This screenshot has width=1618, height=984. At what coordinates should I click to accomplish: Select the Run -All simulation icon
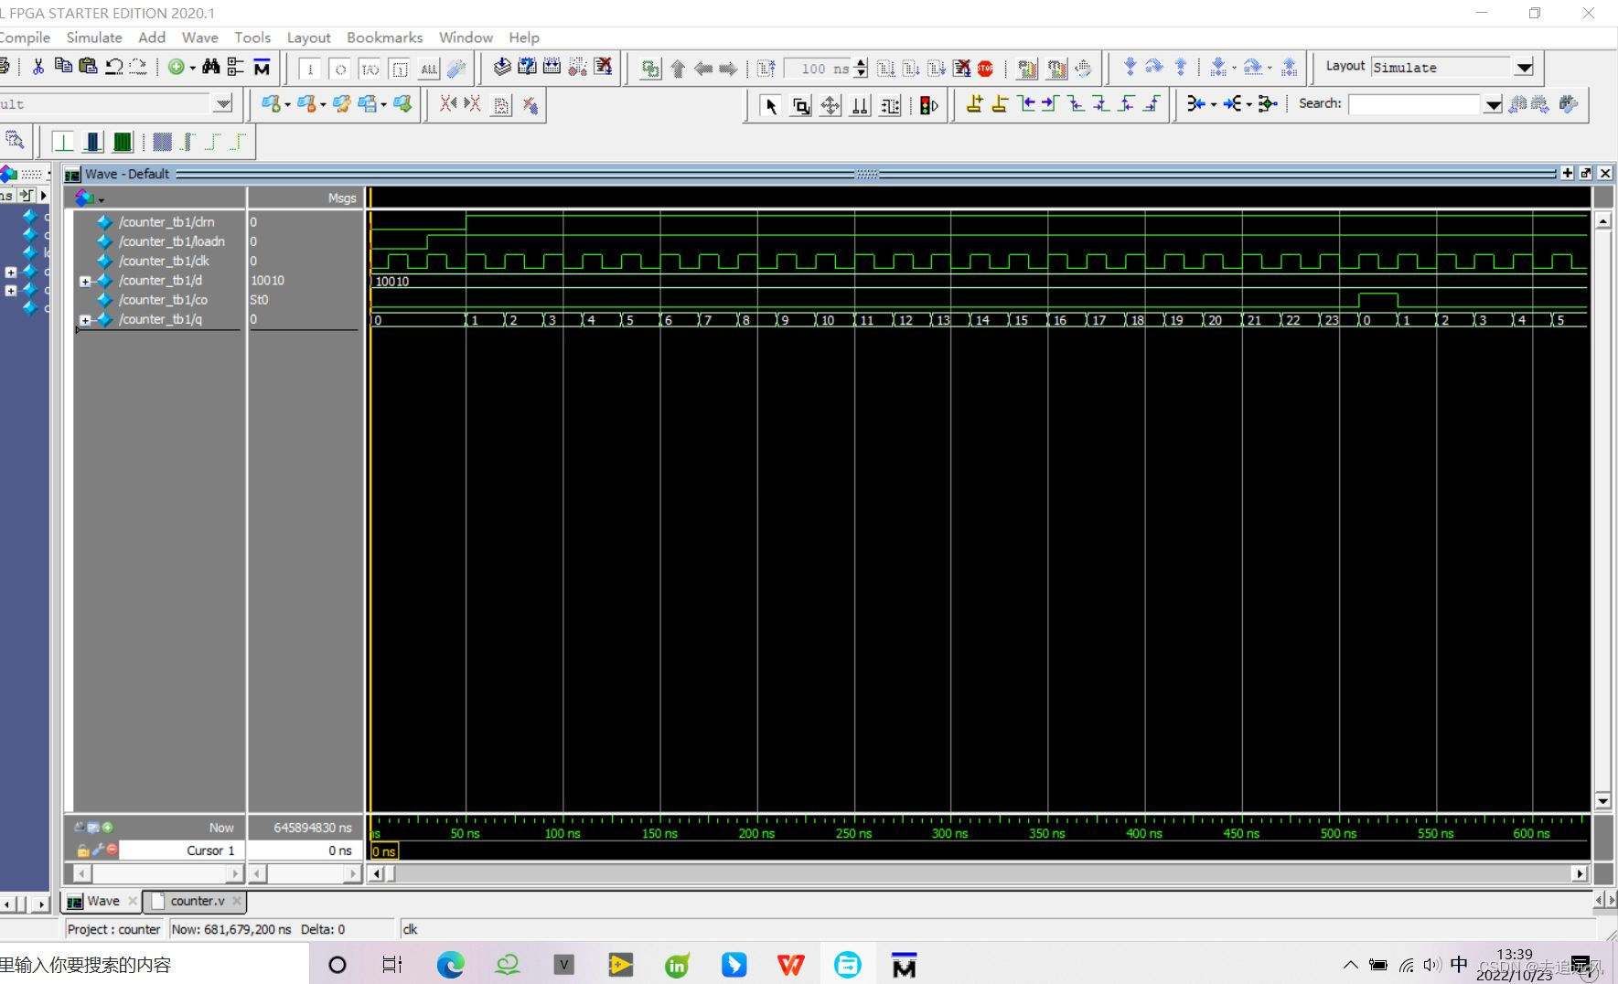[x=935, y=68]
